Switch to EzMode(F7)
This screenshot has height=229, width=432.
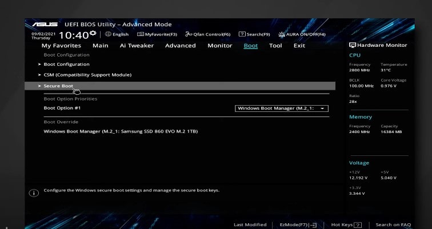tap(298, 225)
